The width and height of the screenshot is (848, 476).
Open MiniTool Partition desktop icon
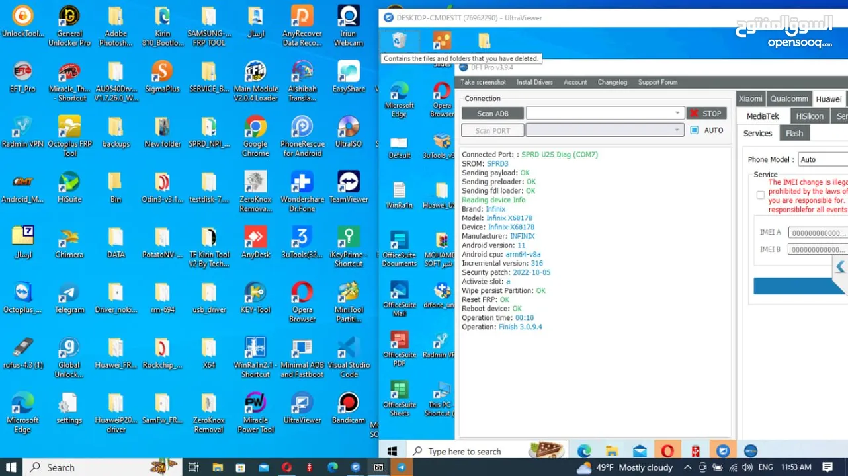tap(349, 303)
